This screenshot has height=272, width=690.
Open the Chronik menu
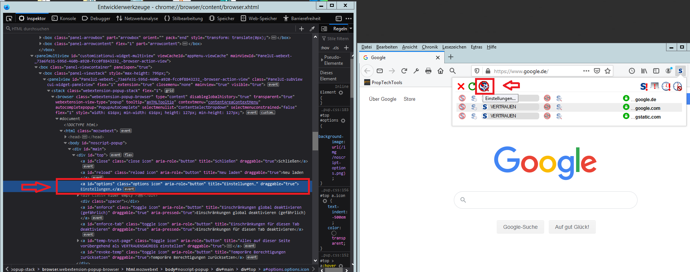(429, 47)
